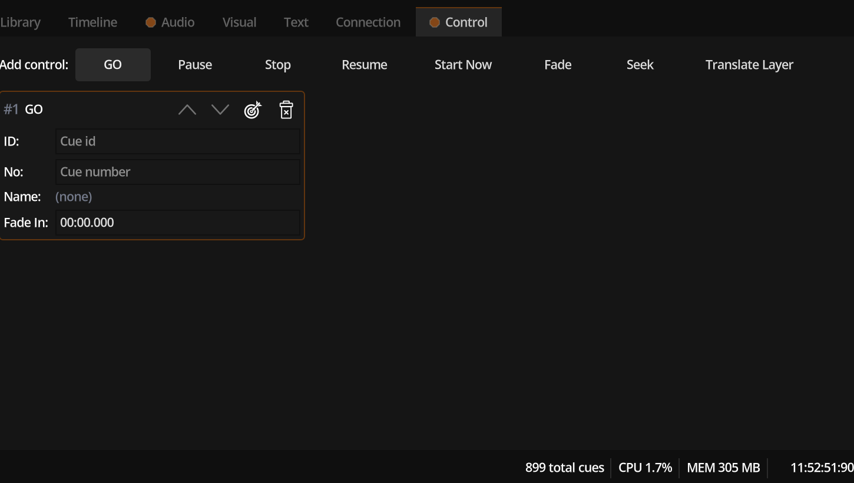
Task: Focus the Cue id input field
Action: tap(178, 141)
